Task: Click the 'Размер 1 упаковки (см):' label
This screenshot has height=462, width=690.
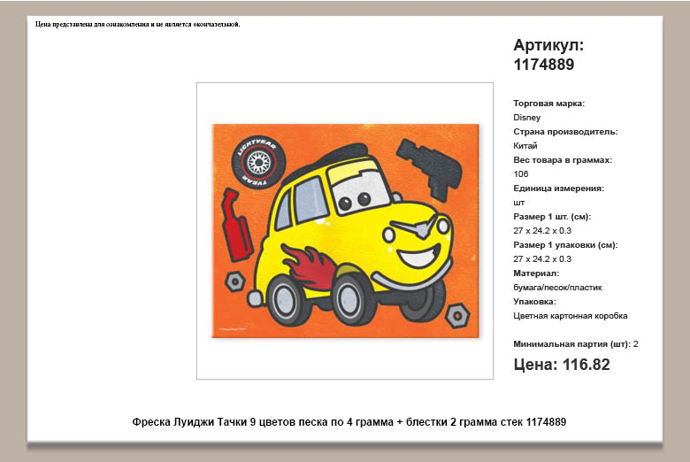Action: 565,245
